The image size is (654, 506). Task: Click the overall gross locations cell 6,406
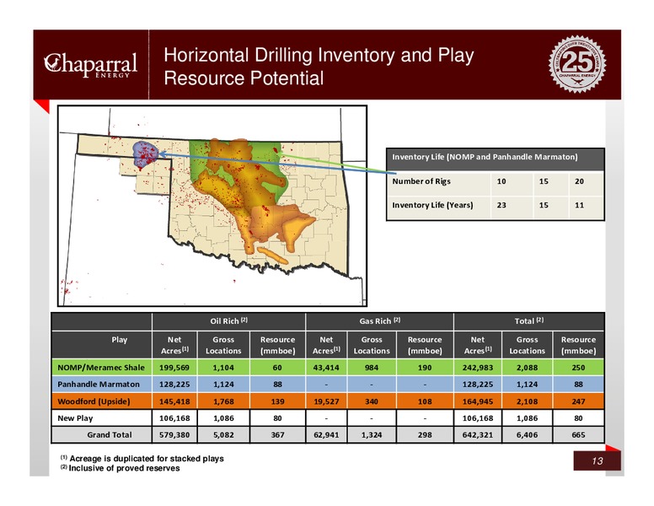(x=527, y=434)
